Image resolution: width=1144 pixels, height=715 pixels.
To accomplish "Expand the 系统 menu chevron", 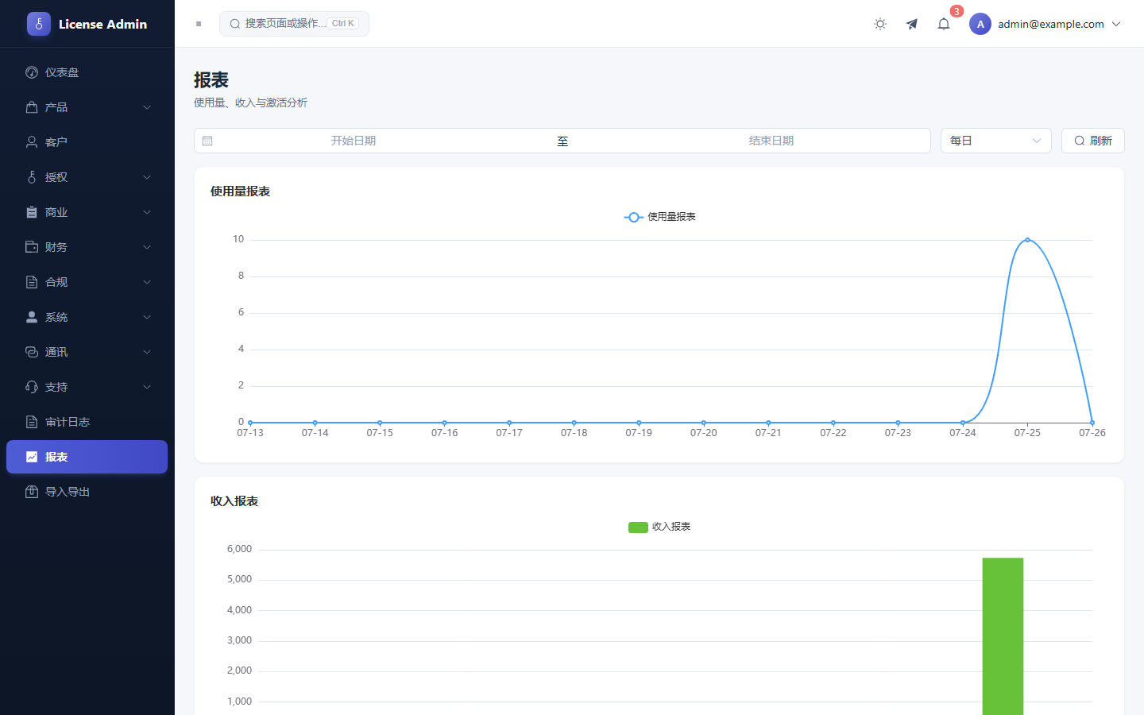I will (147, 317).
